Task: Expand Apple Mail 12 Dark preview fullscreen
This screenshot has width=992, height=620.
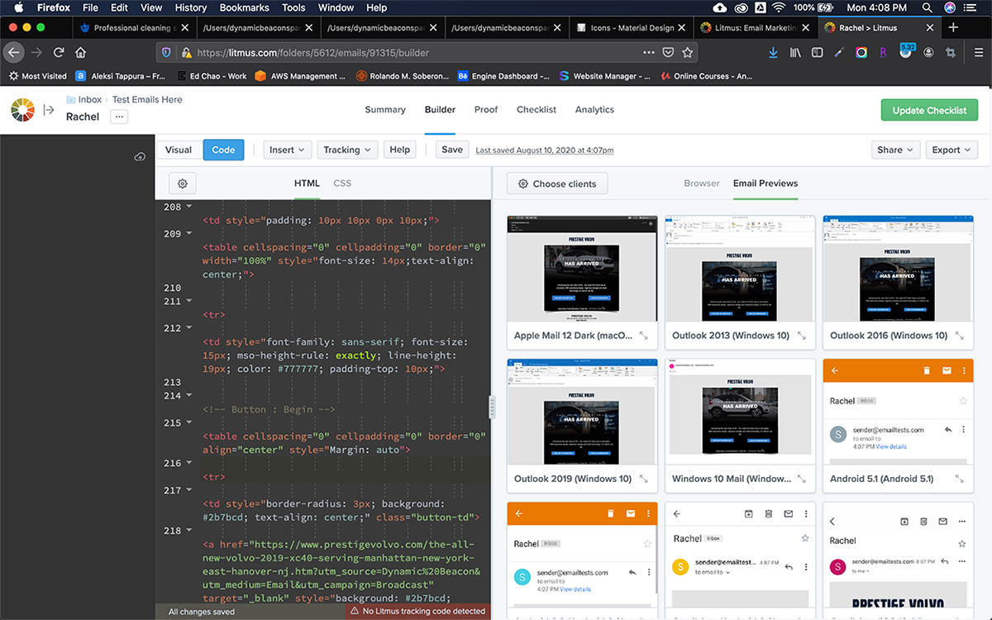Action: coord(643,336)
